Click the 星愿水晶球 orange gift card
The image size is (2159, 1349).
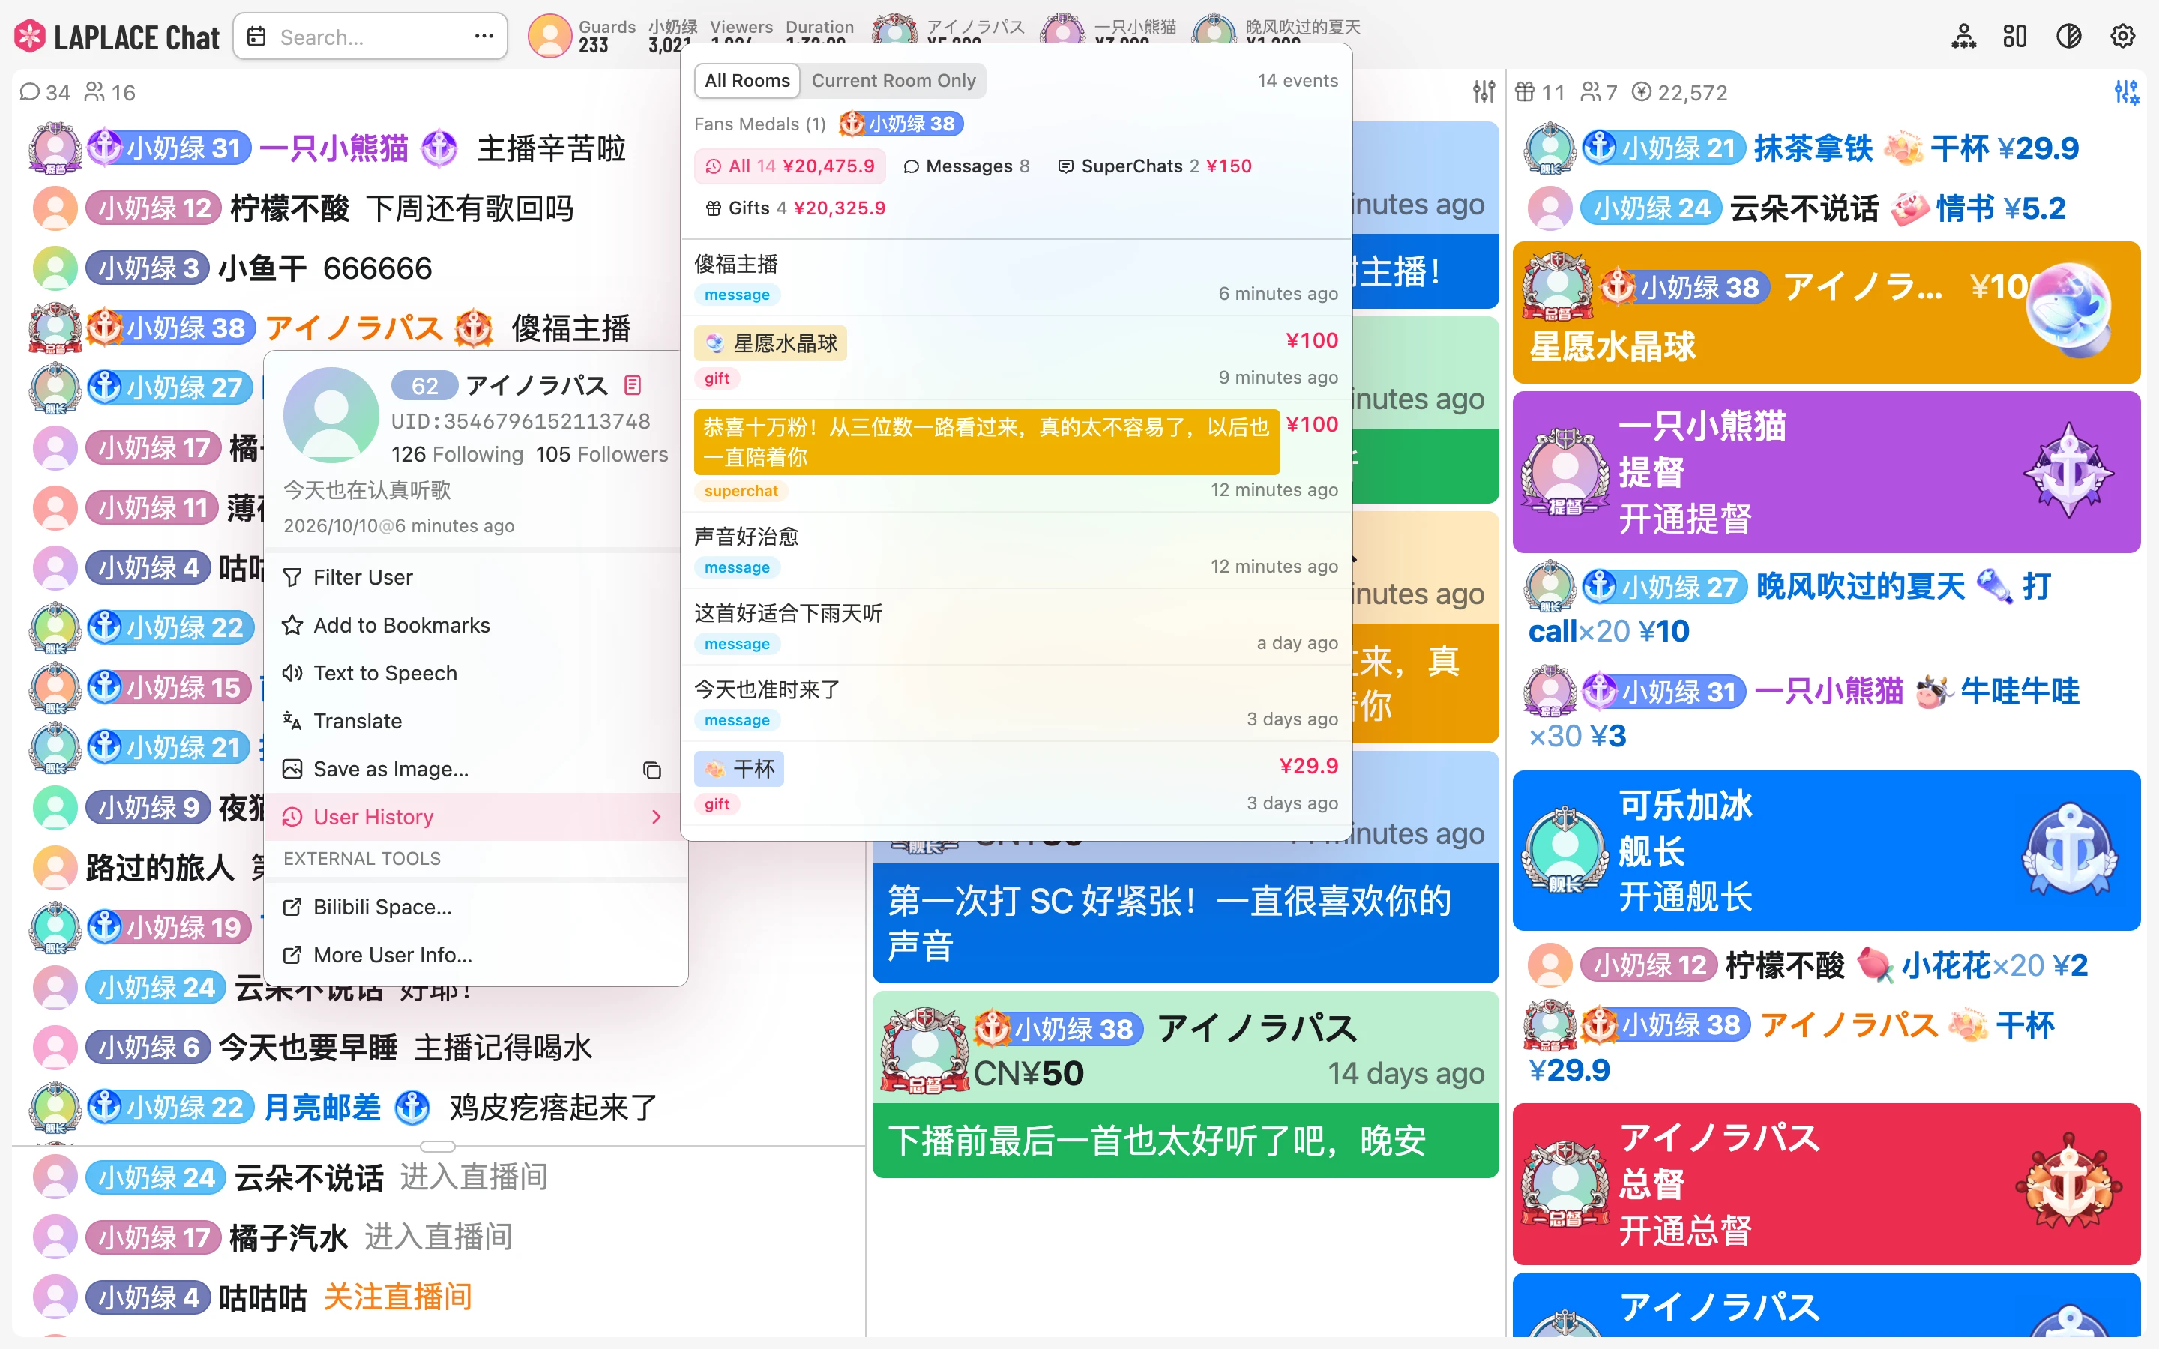[1826, 313]
